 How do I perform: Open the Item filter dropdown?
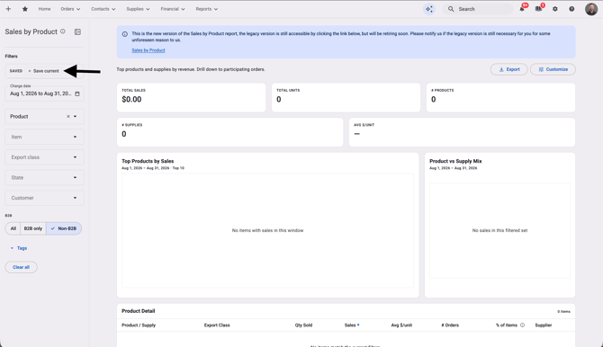pos(45,137)
